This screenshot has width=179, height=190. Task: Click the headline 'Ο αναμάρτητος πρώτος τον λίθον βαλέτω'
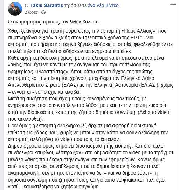[x=53, y=22]
